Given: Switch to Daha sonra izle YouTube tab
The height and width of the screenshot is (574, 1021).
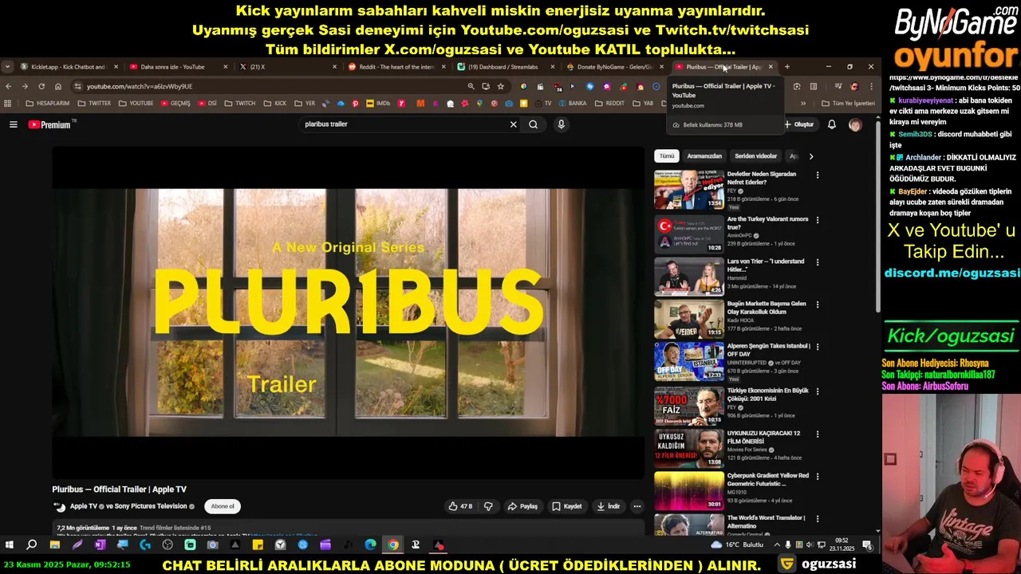Looking at the screenshot, I should [x=177, y=67].
